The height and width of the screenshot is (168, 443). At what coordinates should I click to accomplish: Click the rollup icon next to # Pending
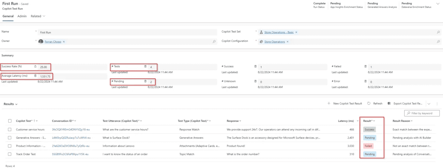(145, 81)
